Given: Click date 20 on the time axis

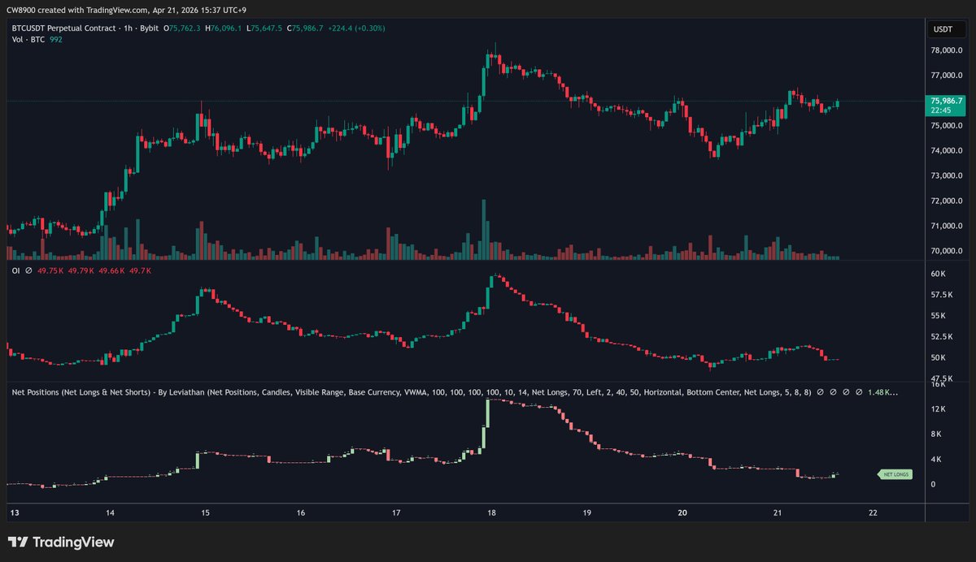Looking at the screenshot, I should click(682, 513).
